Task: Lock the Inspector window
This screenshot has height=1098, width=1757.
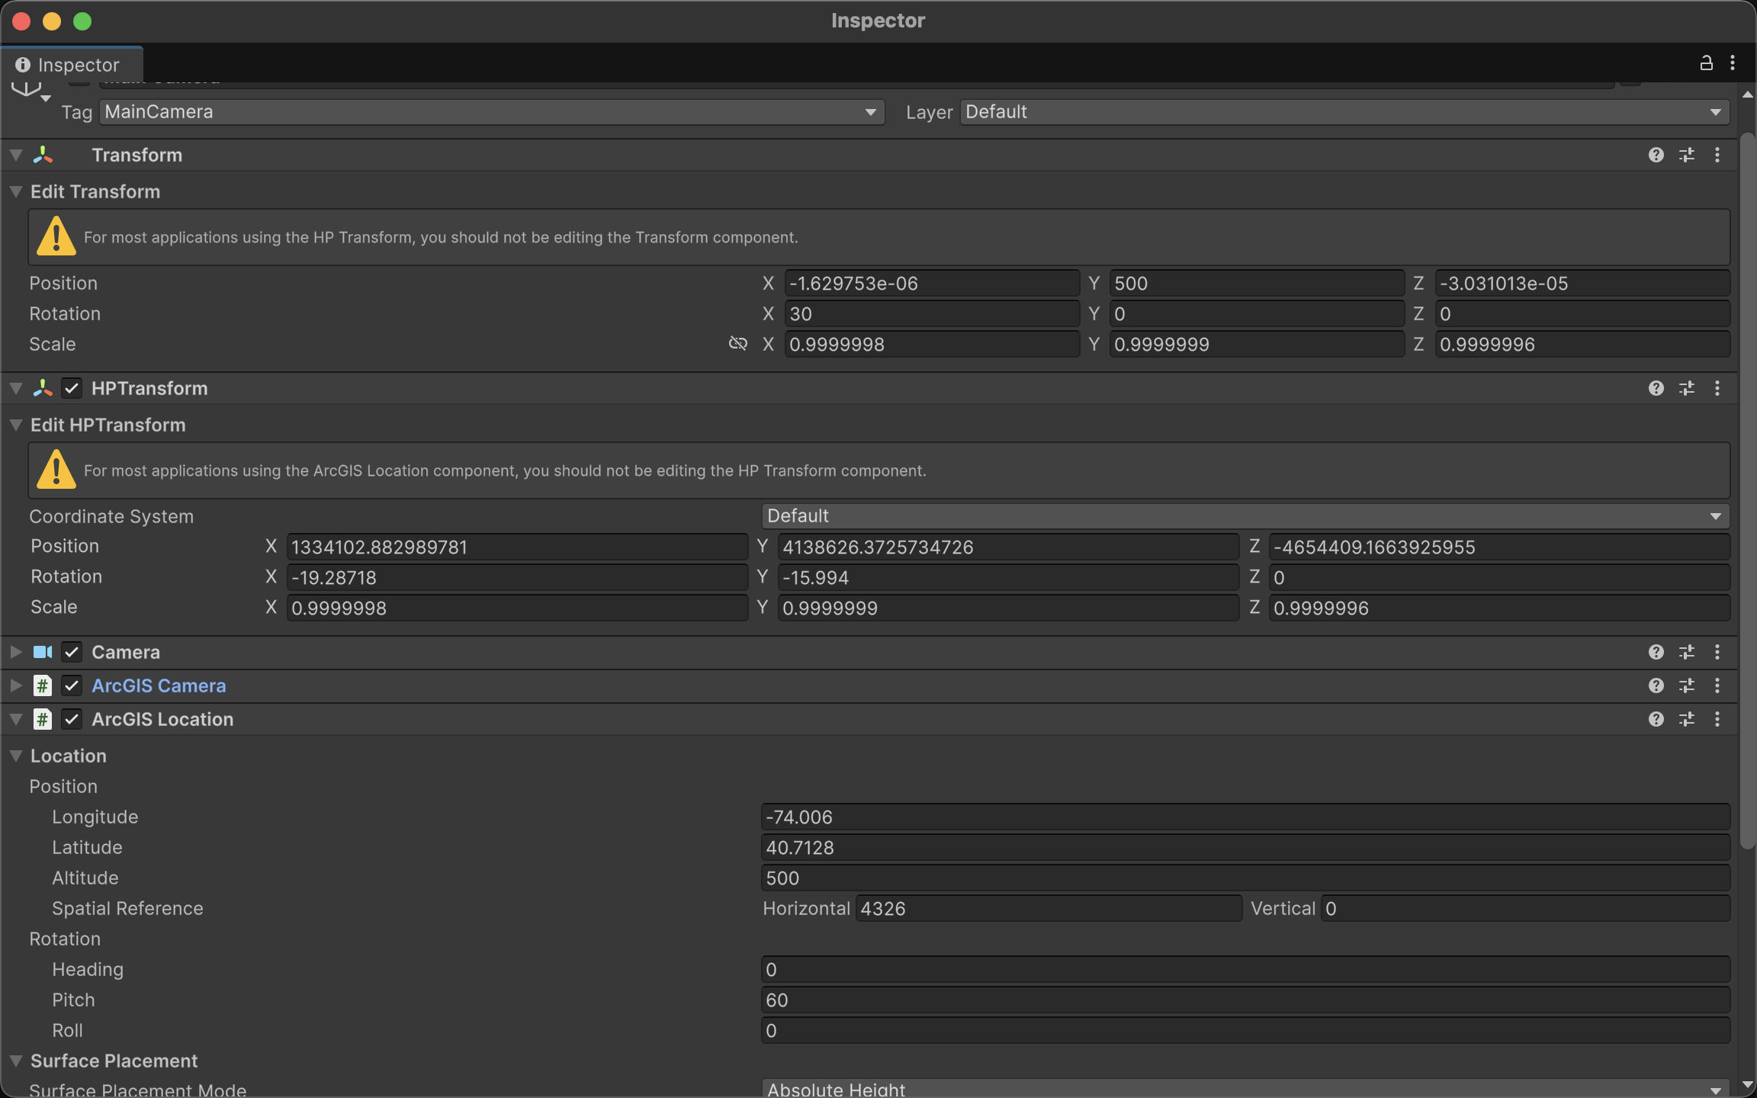Action: coord(1705,63)
